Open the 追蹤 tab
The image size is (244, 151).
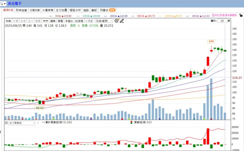coord(86,10)
